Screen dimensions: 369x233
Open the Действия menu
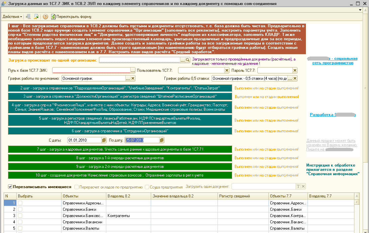(12, 17)
